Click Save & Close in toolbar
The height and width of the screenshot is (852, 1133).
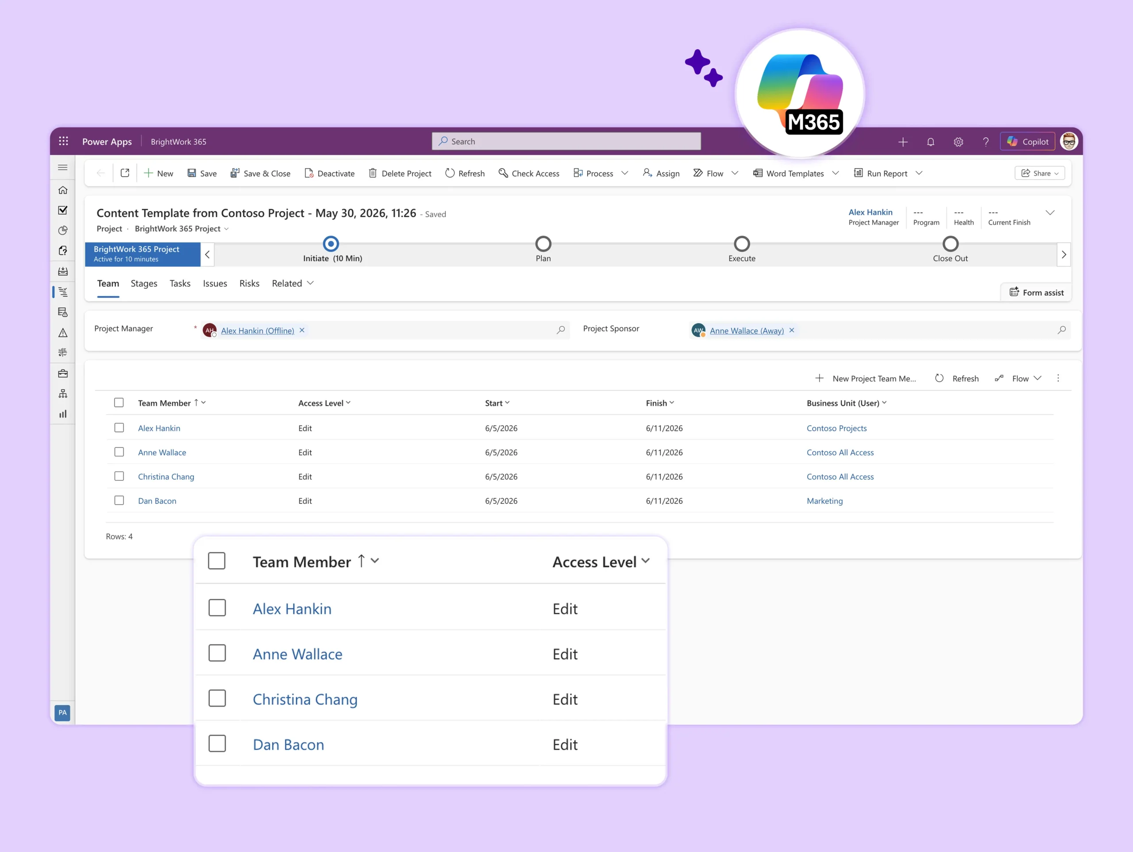coord(260,173)
